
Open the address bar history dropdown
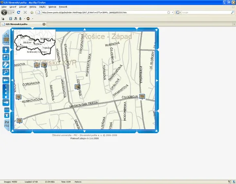point(172,12)
